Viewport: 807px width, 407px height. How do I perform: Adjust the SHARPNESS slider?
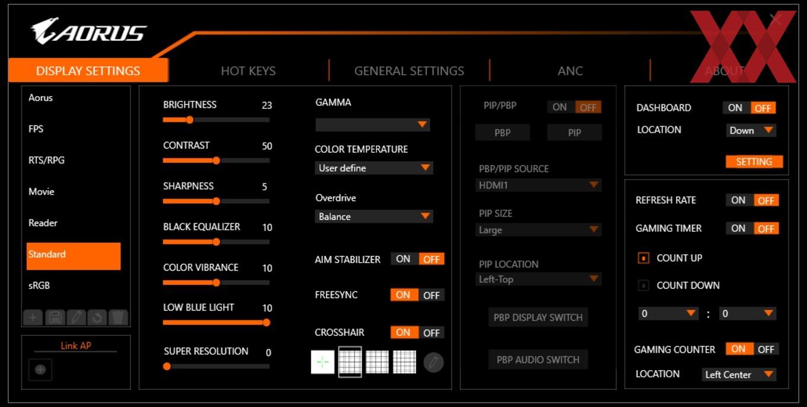coord(216,201)
